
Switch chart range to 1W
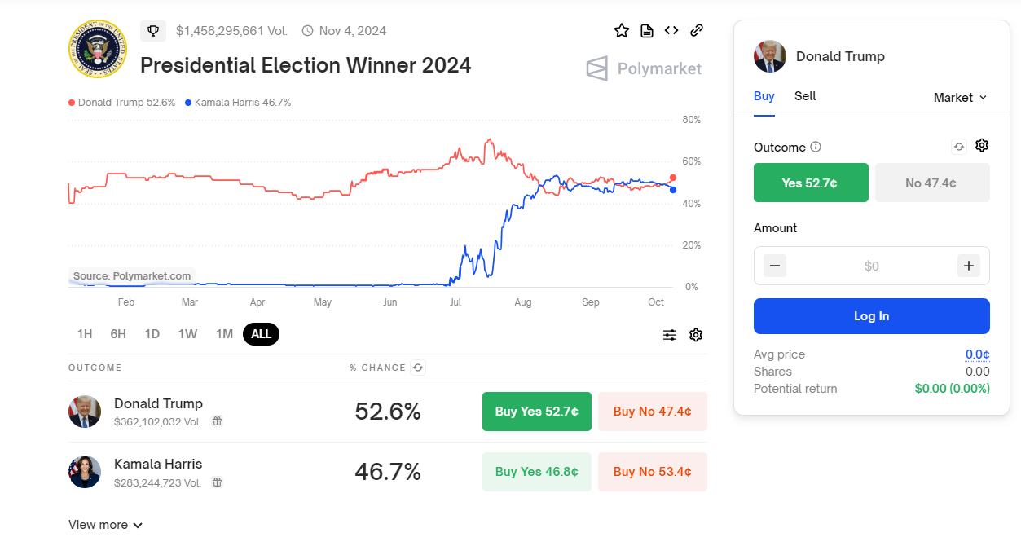coord(187,333)
